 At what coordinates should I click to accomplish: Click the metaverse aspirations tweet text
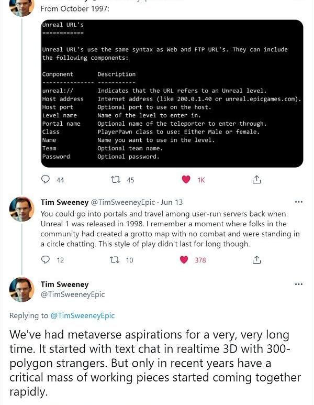coord(155,363)
